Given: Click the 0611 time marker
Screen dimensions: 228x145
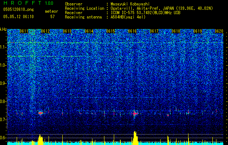Looking at the screenshot, I should click(24, 31).
